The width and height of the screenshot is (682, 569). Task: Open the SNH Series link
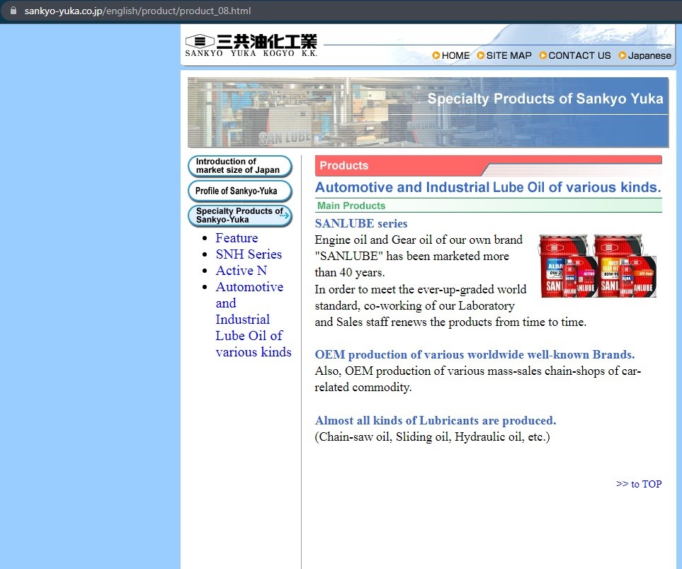pyautogui.click(x=249, y=254)
